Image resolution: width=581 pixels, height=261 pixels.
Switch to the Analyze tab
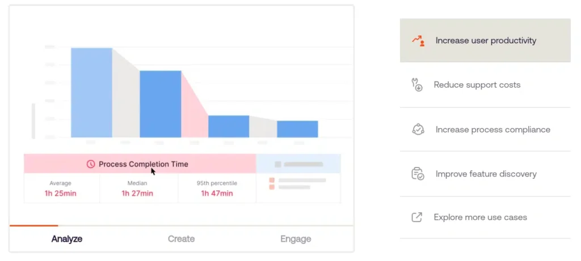click(67, 239)
